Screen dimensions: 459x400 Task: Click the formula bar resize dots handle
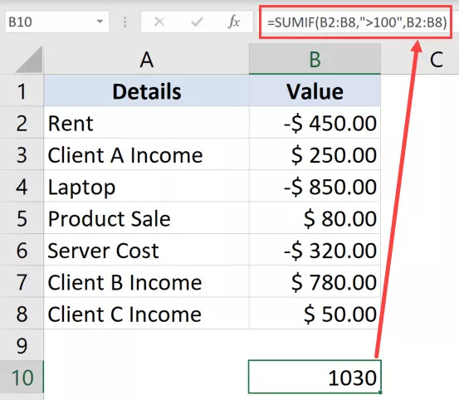(x=125, y=22)
